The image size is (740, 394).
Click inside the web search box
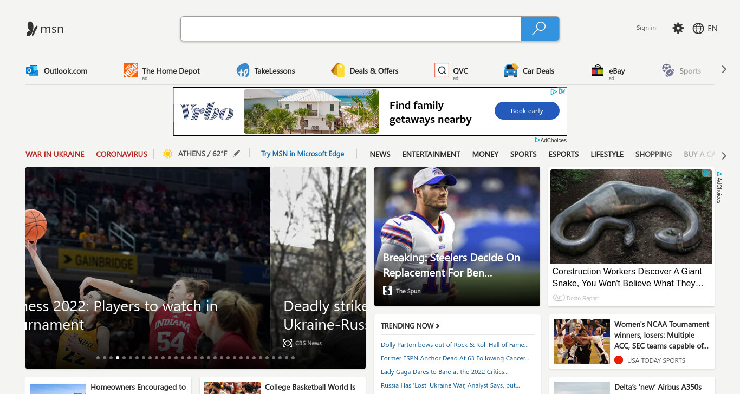tap(351, 29)
